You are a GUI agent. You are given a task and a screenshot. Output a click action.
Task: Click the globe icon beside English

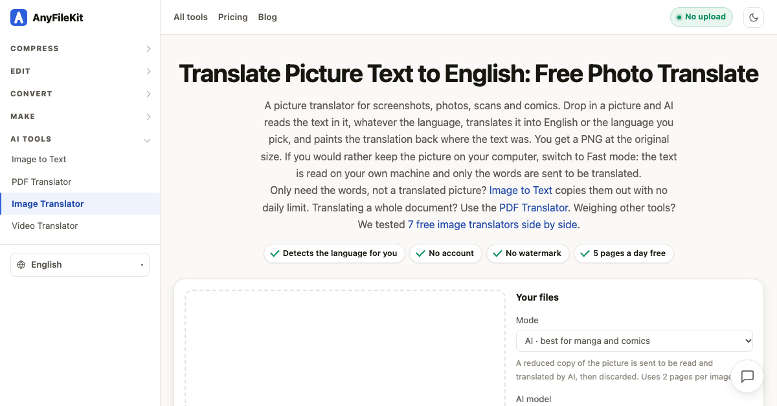coord(21,264)
